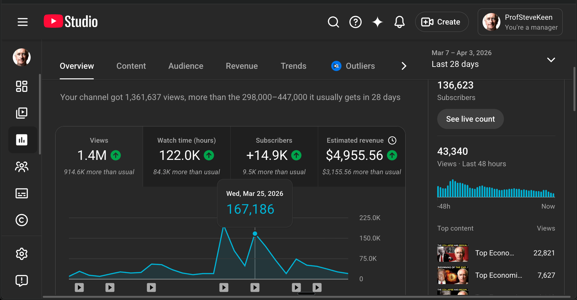Viewport: 577px width, 300px height.
Task: Open Content from the sidebar
Action: click(x=22, y=113)
